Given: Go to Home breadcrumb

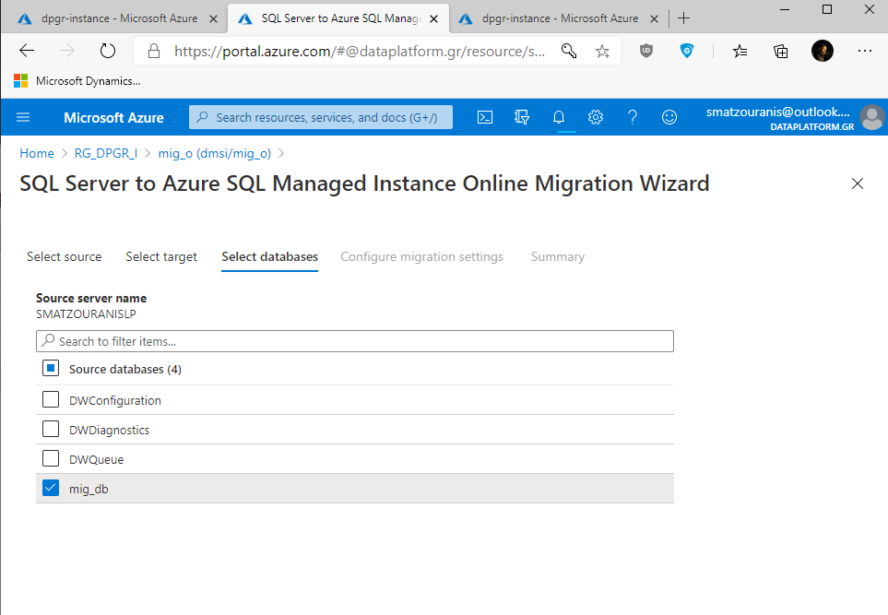Looking at the screenshot, I should (x=37, y=153).
